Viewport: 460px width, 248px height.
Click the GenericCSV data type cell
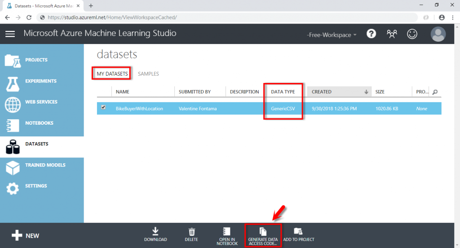click(x=283, y=109)
